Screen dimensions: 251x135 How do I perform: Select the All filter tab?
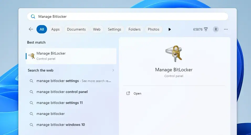coord(42,29)
